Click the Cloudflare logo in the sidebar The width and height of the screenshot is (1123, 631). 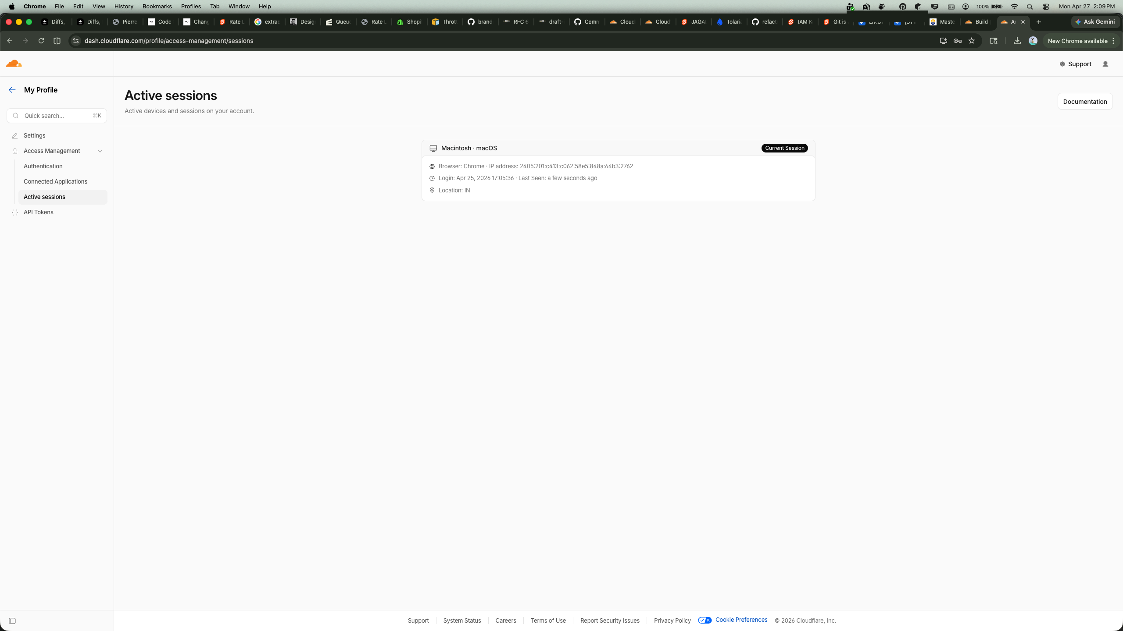(14, 64)
